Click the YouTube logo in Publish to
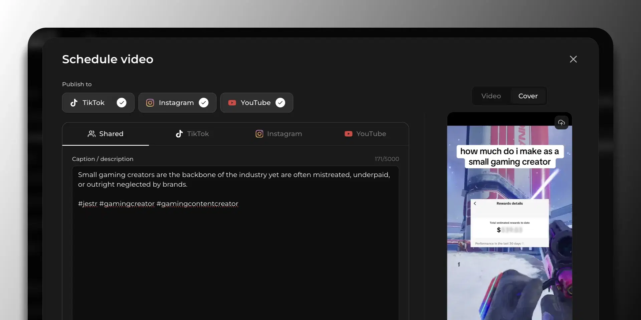The image size is (641, 320). (232, 103)
